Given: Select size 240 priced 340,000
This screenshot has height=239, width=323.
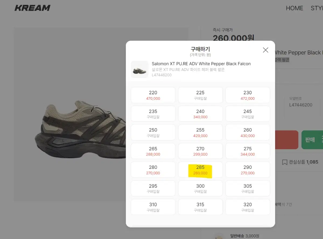Looking at the screenshot, I should pyautogui.click(x=200, y=114).
